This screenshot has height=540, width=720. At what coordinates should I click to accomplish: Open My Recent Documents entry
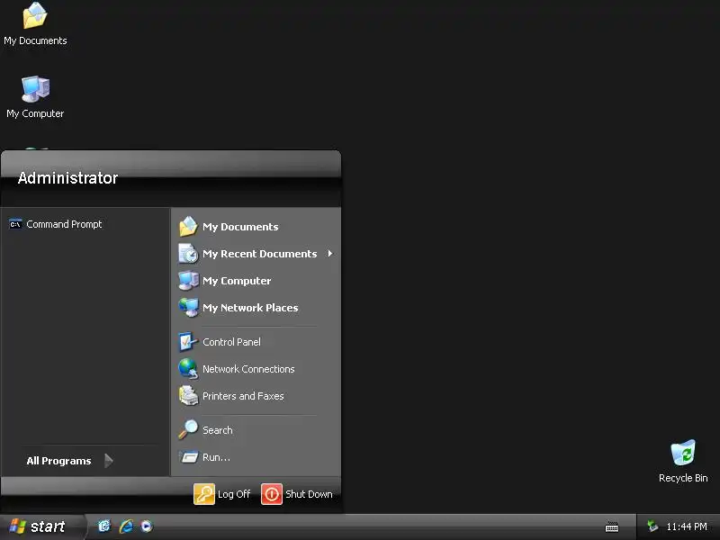(x=256, y=254)
